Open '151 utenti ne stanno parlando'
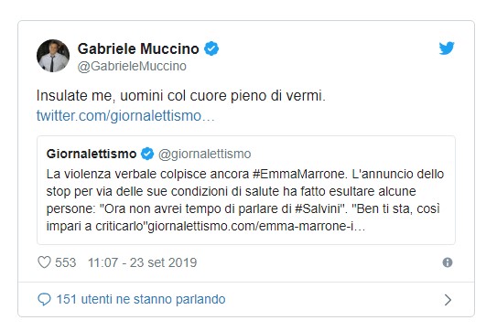 (x=141, y=299)
